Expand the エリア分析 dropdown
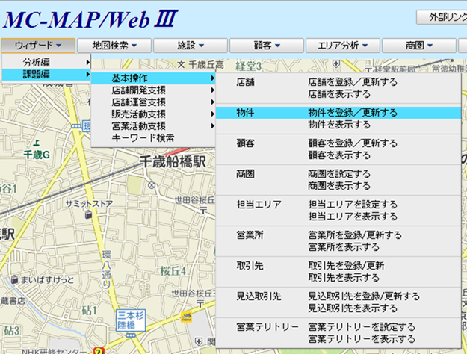This screenshot has width=467, height=354. pos(342,46)
